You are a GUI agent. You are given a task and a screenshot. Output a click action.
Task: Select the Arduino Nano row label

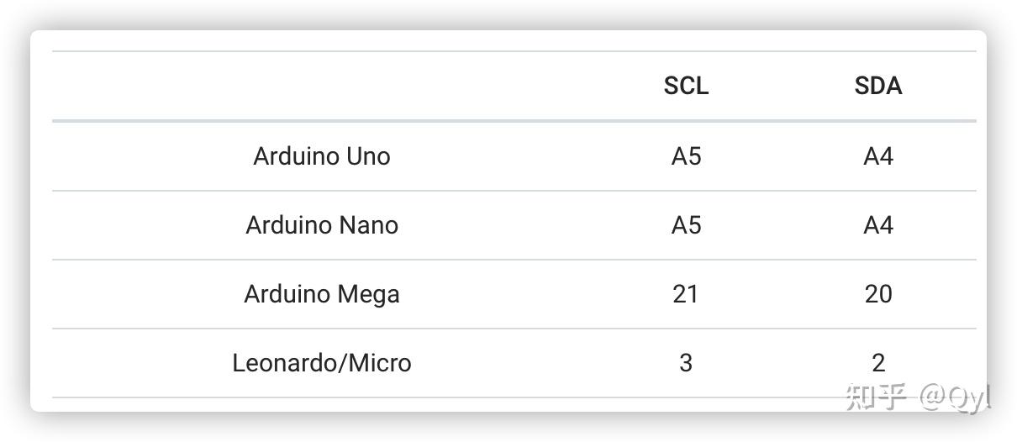(x=322, y=225)
